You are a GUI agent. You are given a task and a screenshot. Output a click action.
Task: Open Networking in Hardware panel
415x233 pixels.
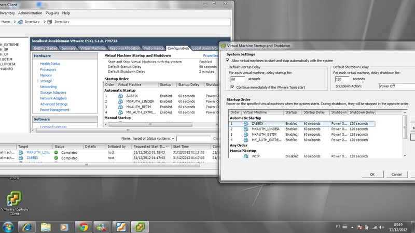tap(48, 86)
